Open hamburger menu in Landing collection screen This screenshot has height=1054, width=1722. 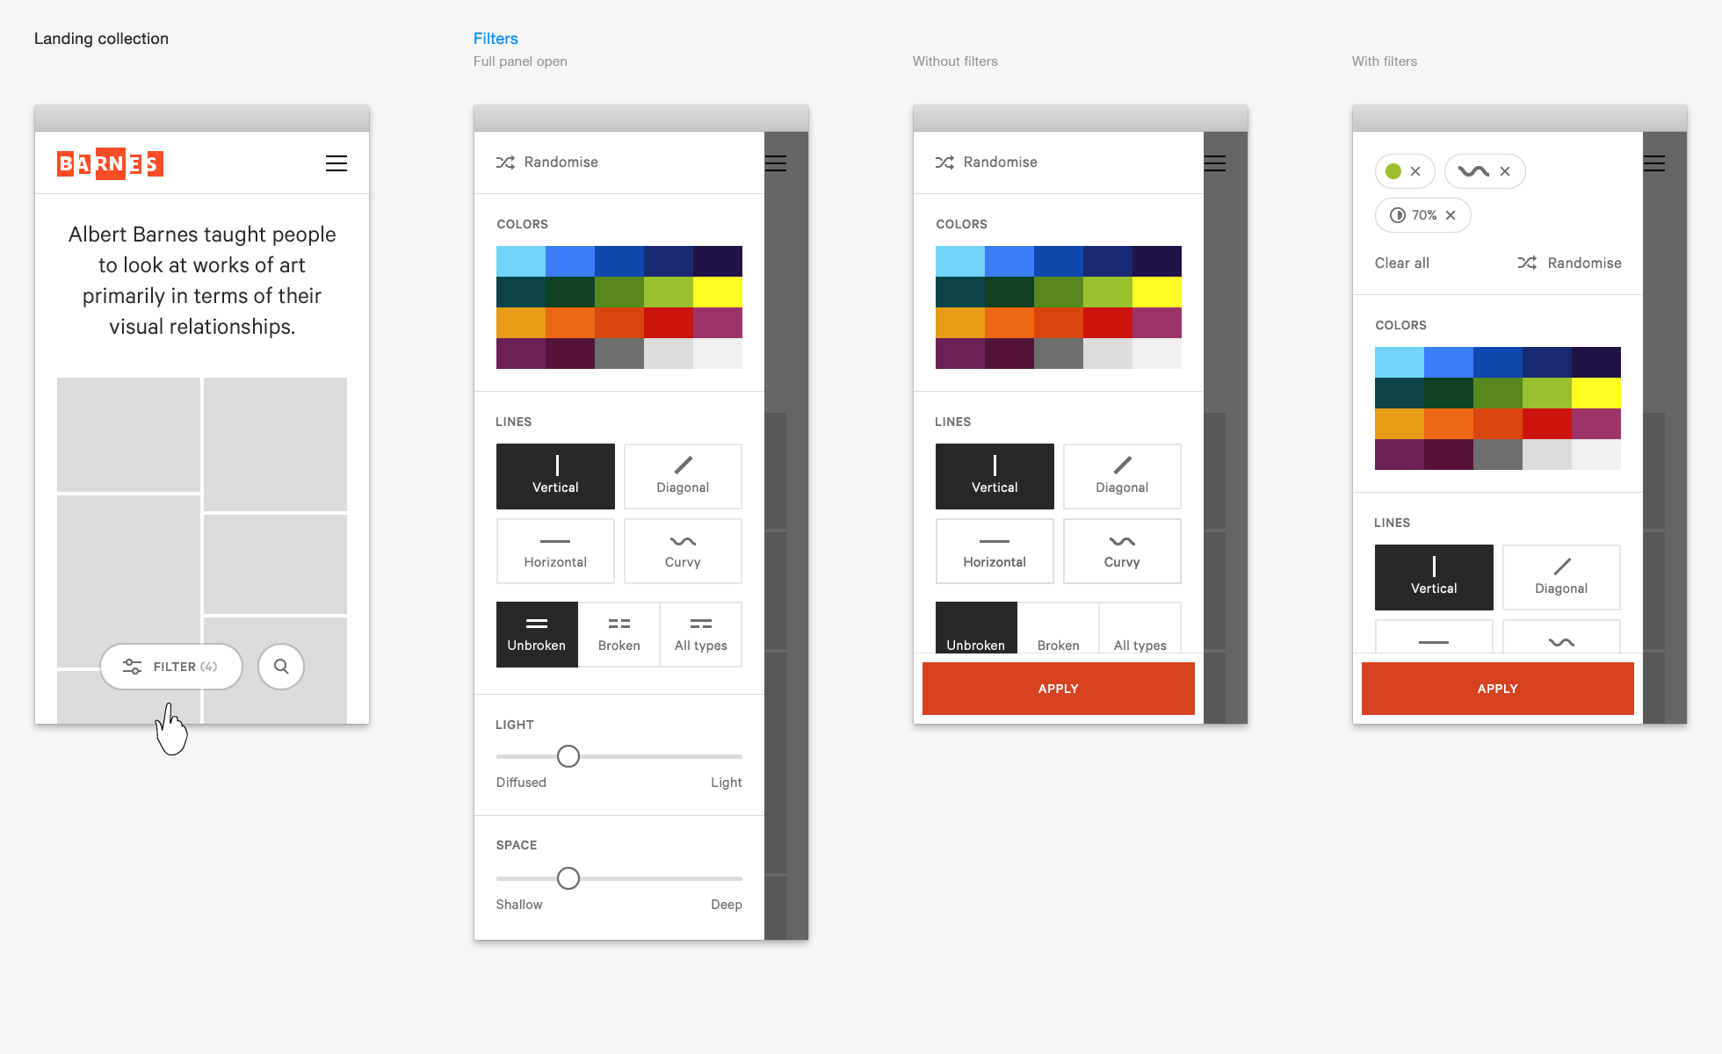(x=336, y=163)
